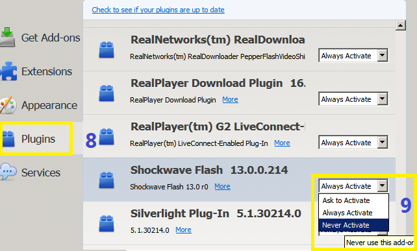
Task: Open More link for Silverlight 5.1.30214.0
Action: tap(184, 230)
